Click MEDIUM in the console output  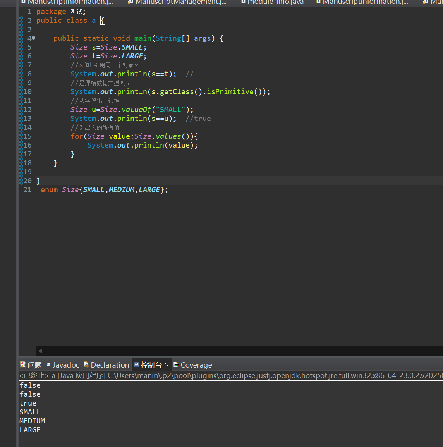click(x=32, y=421)
